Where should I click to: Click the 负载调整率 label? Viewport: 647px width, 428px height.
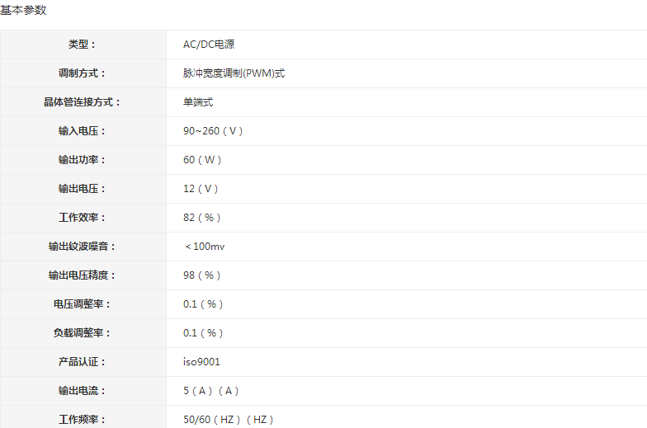tap(83, 333)
